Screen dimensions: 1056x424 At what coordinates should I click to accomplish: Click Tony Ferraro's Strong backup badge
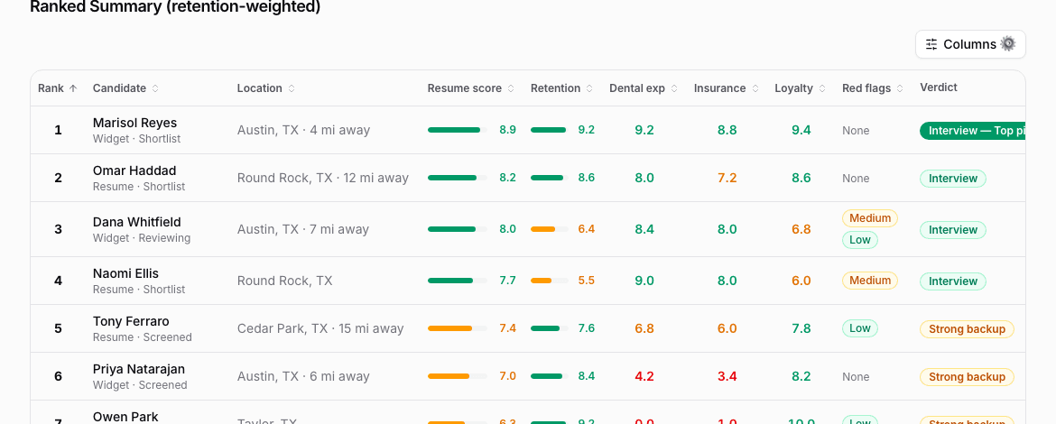(967, 329)
